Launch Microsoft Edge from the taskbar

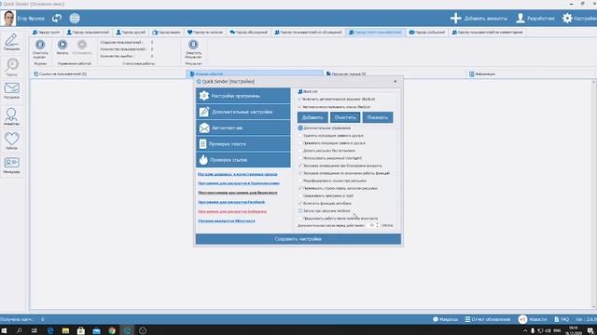[x=49, y=330]
